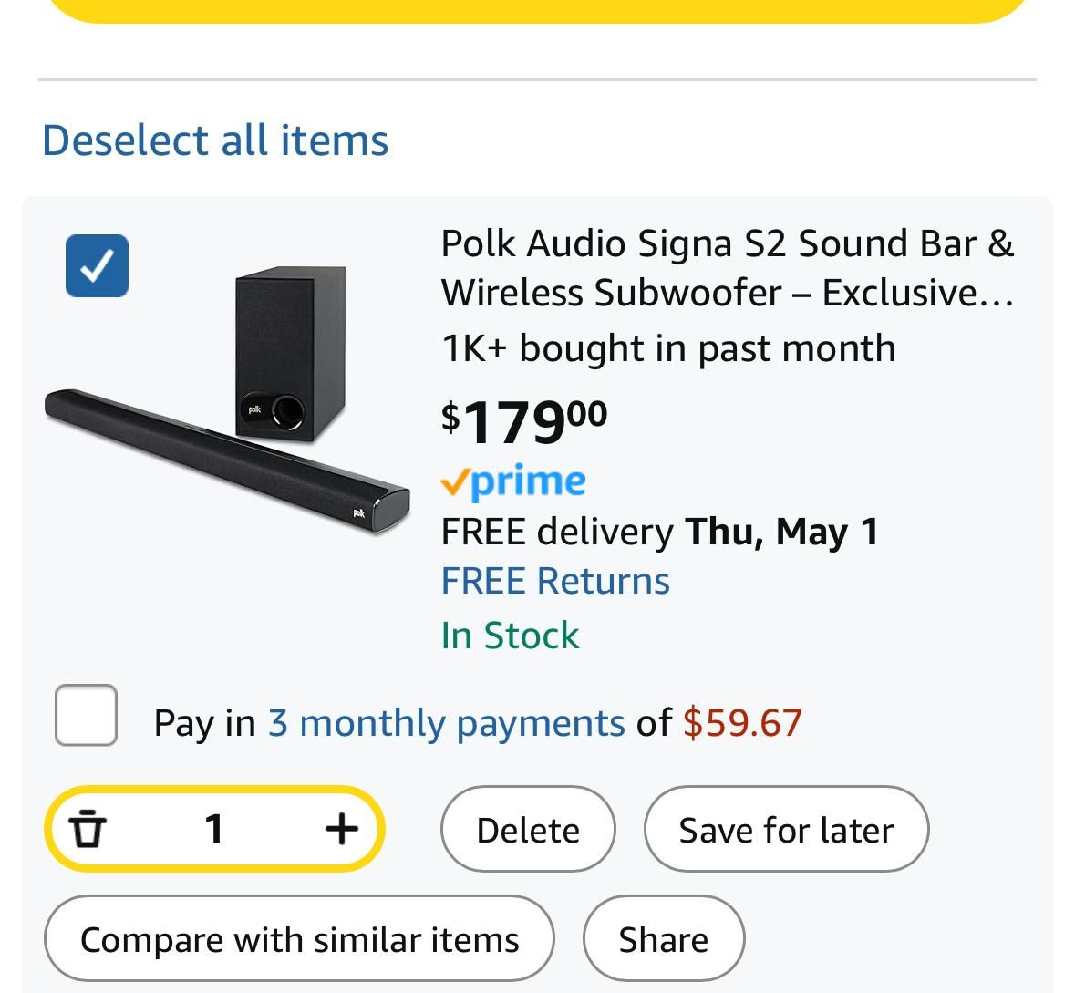Uncheck the Polk Audio item checkbox

click(97, 266)
